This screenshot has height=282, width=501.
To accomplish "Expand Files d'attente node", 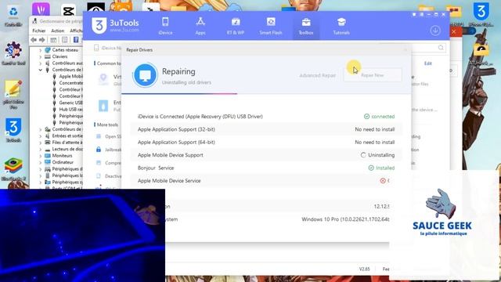I will pos(41,143).
